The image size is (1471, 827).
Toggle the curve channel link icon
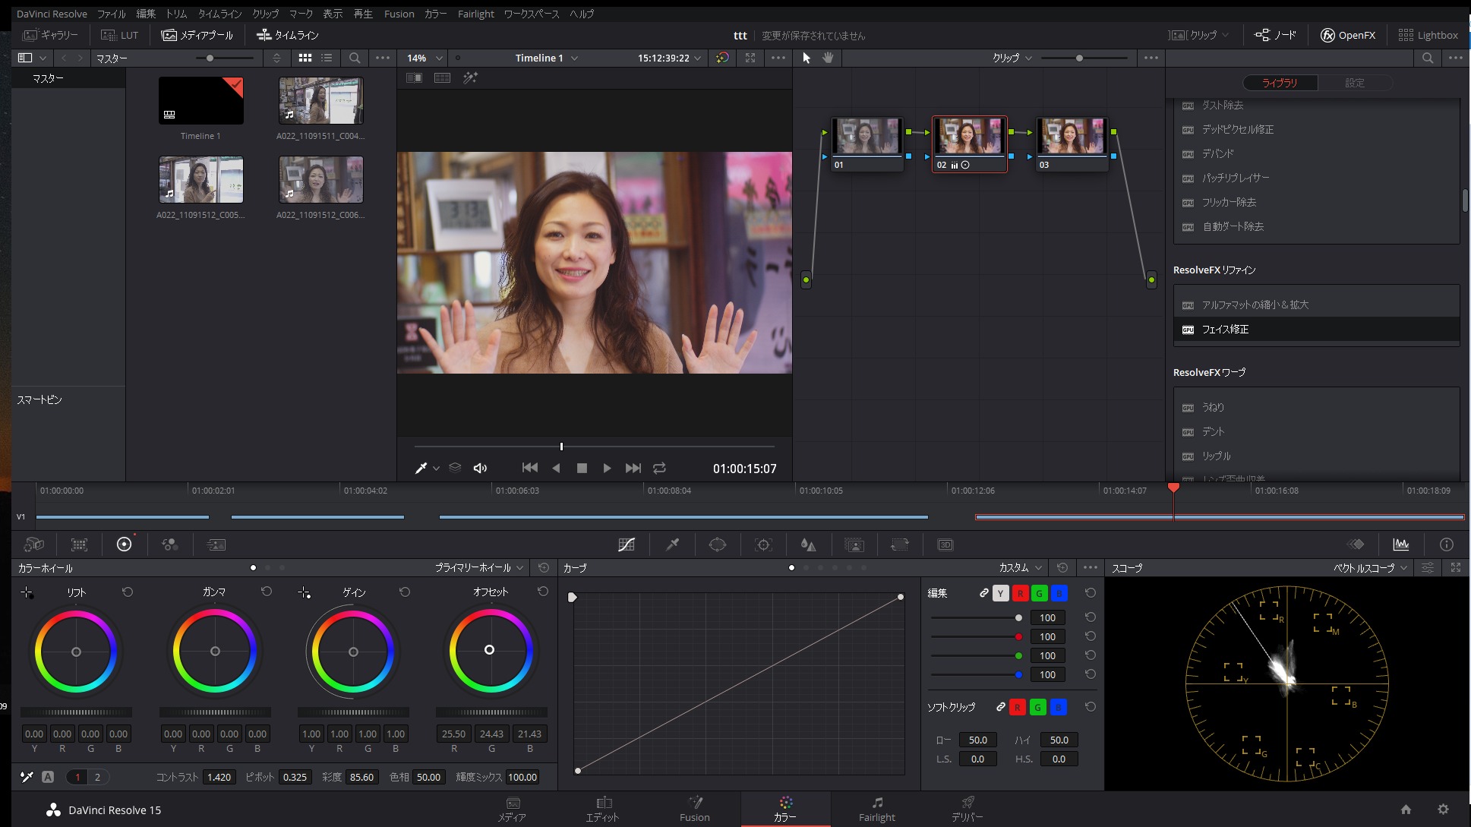point(983,593)
